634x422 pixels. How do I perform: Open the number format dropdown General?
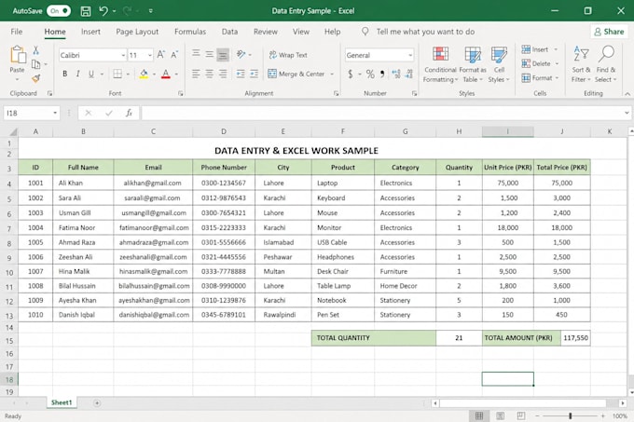coord(410,55)
